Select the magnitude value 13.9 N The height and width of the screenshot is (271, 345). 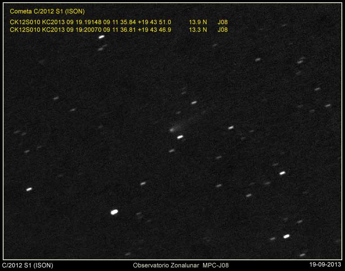[x=198, y=22]
